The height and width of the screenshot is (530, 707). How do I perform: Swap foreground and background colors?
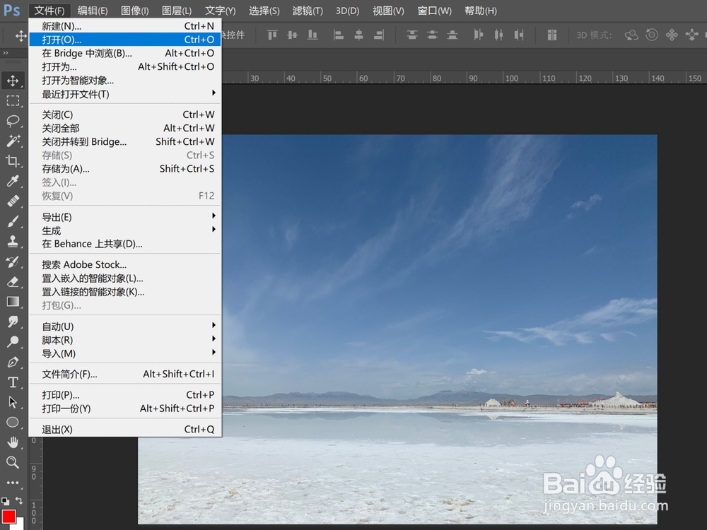19,500
